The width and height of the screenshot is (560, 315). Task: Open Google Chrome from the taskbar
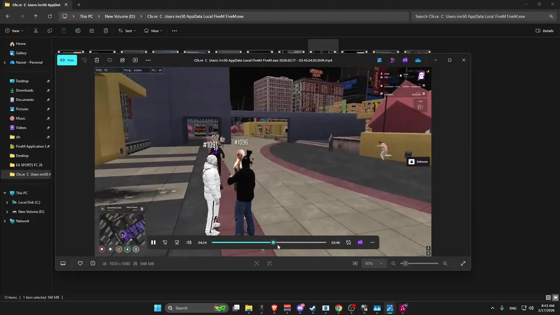point(338,308)
